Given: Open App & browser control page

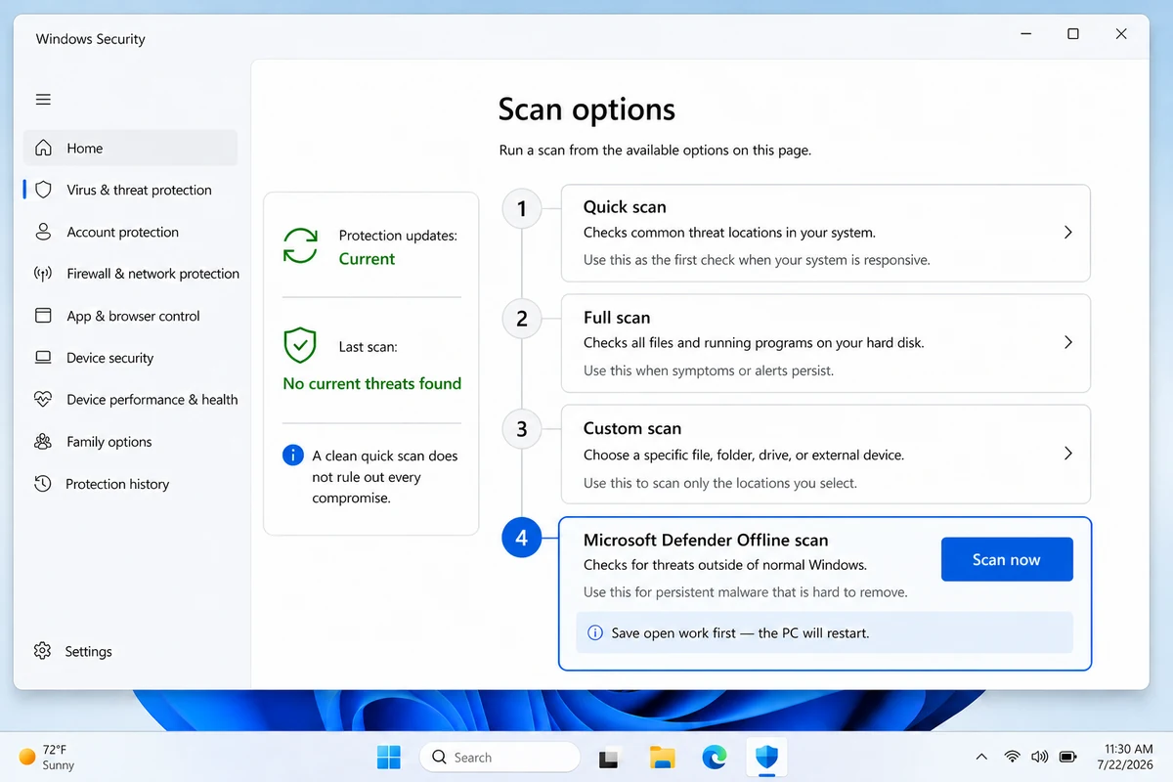Looking at the screenshot, I should 130,316.
